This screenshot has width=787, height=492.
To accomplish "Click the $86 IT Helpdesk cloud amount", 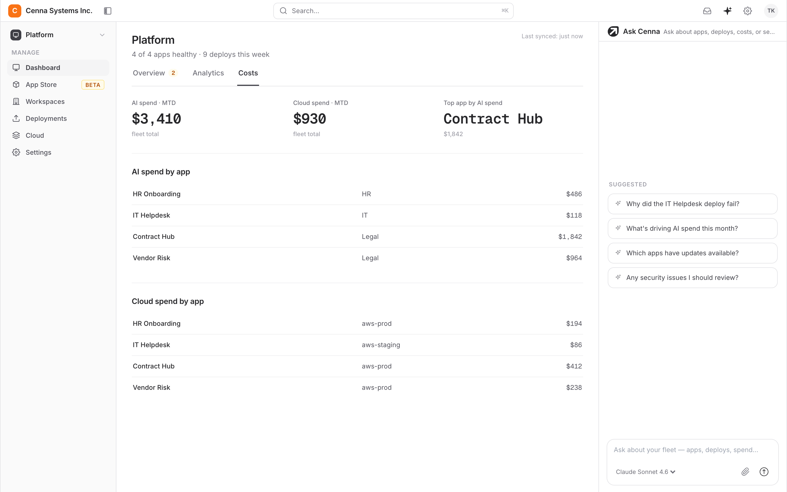I will (576, 345).
